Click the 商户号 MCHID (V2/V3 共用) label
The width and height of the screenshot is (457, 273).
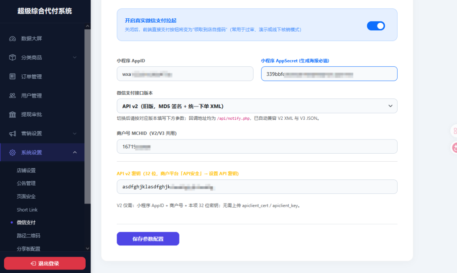click(146, 133)
